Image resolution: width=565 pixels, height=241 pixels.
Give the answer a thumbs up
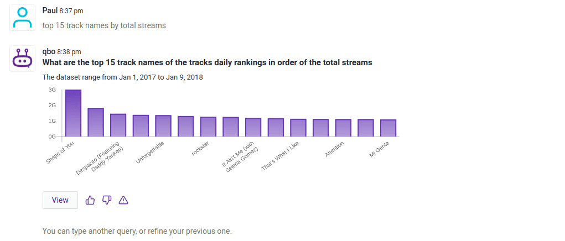[90, 200]
